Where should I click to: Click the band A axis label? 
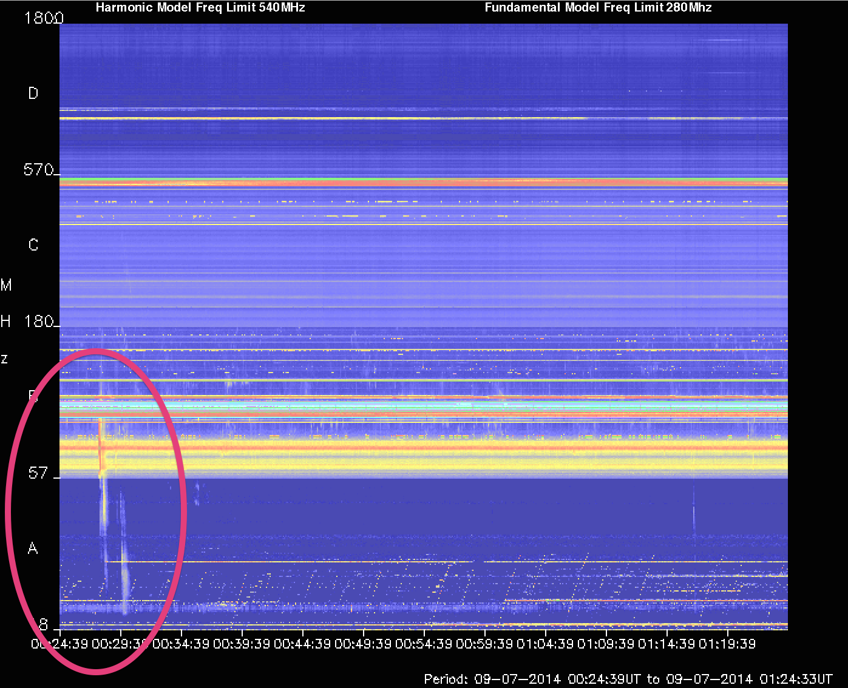pos(33,549)
